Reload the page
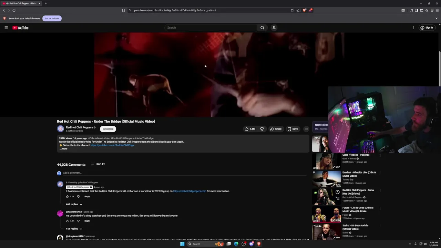 click(x=14, y=10)
